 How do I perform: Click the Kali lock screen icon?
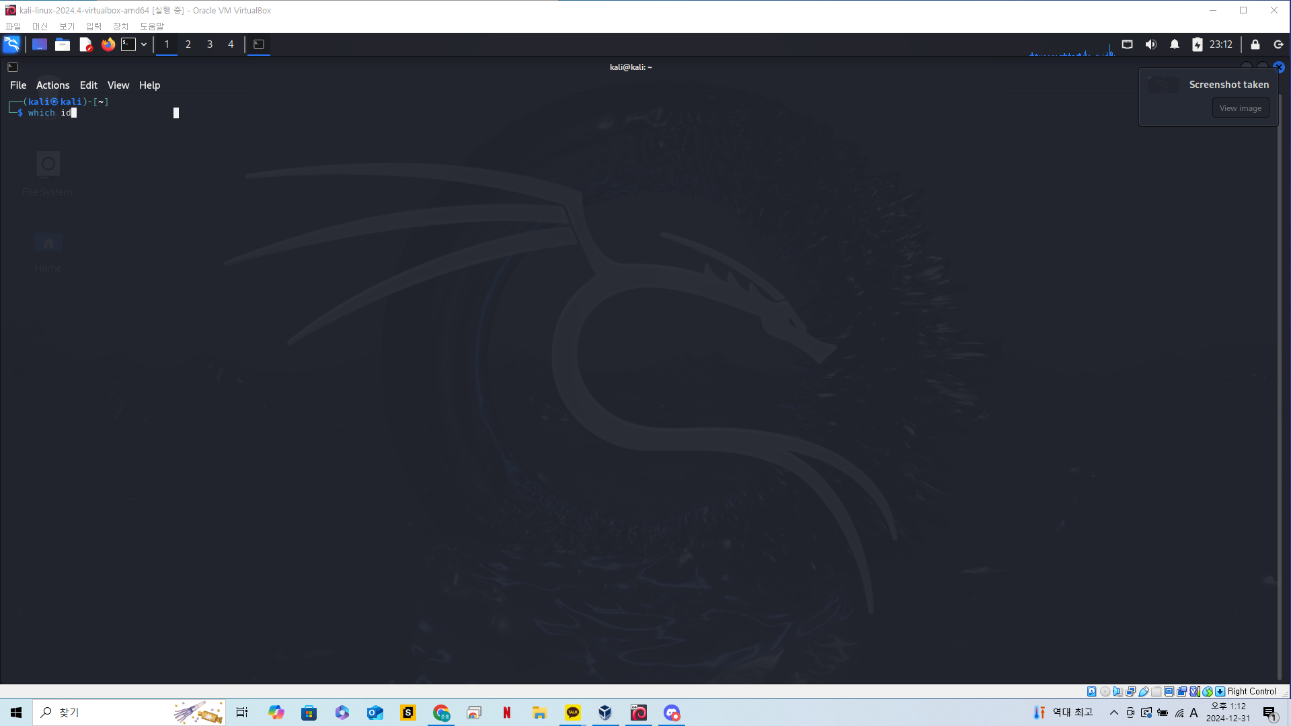click(1255, 44)
